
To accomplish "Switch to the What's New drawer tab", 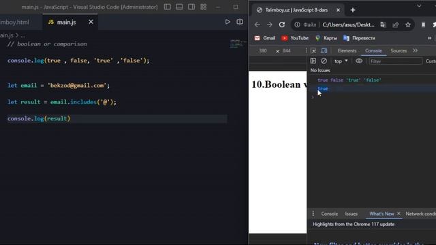I will click(x=381, y=214).
